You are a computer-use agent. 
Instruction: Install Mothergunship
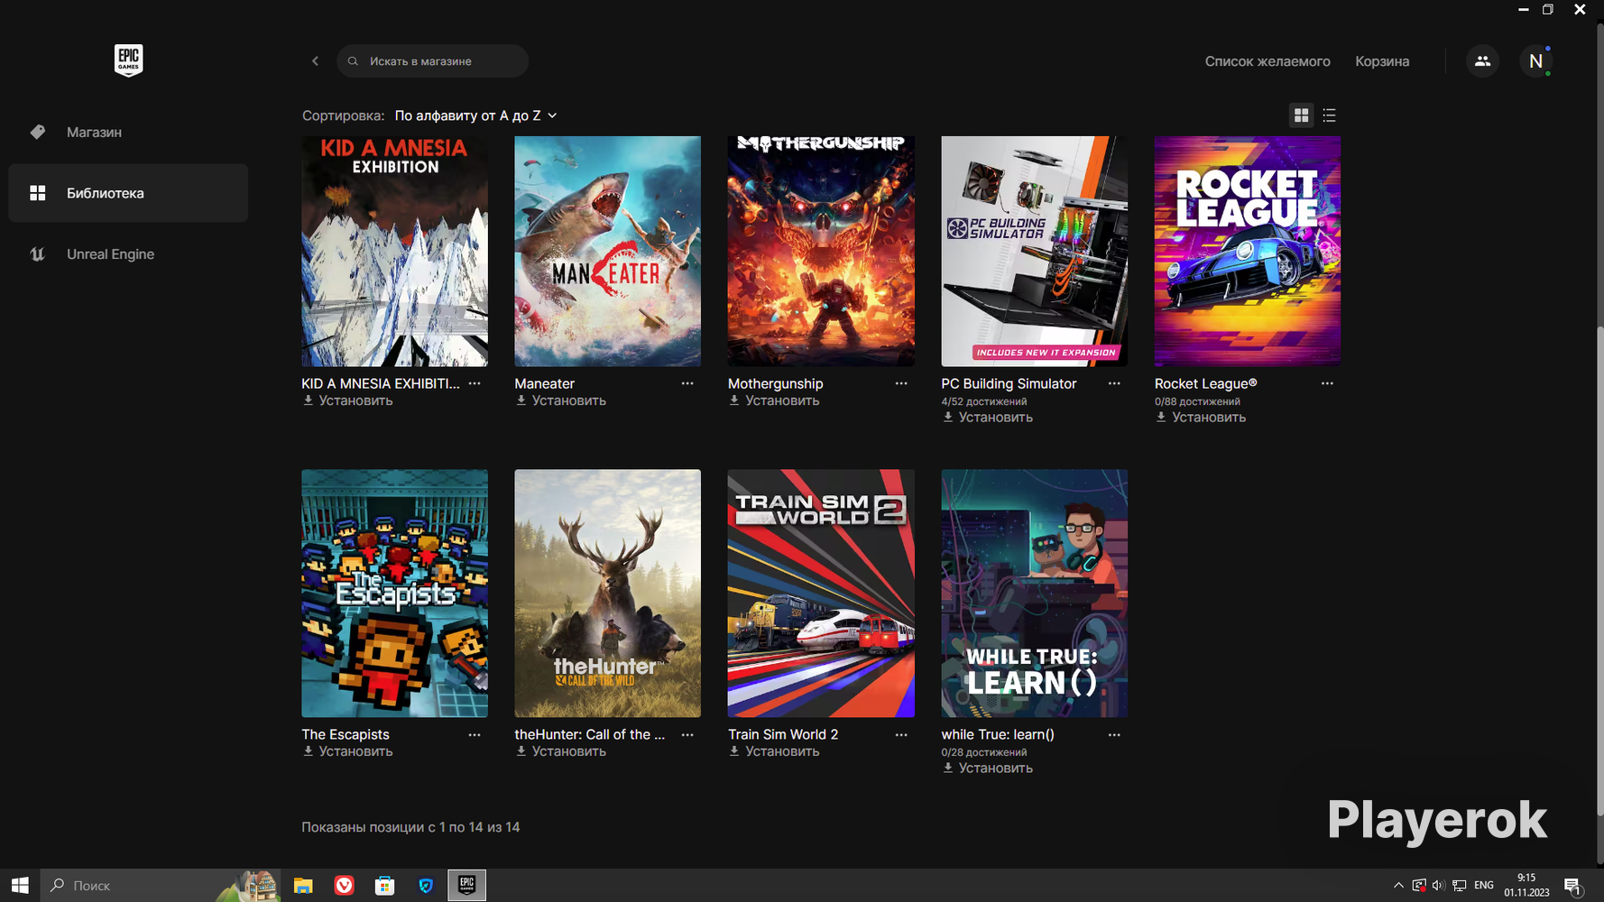pos(774,400)
